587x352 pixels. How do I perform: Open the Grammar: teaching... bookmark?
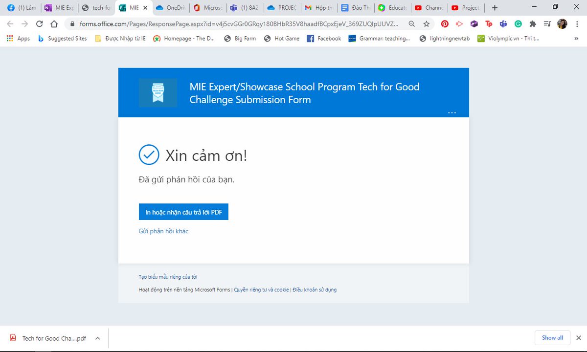point(379,38)
